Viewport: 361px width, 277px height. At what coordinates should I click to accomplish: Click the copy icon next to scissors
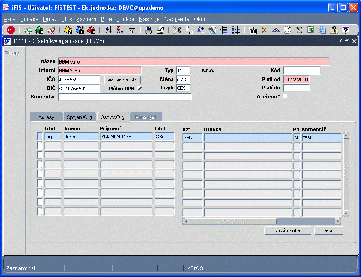(x=189, y=30)
